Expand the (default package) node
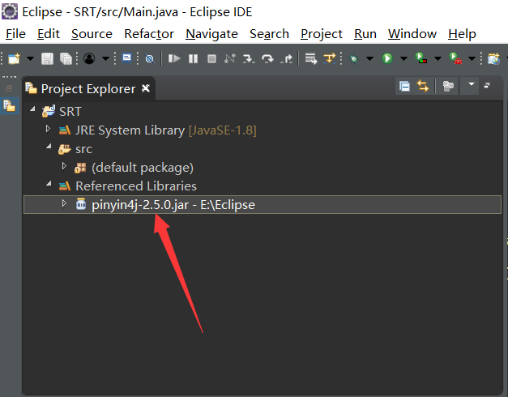This screenshot has height=397, width=508. click(x=64, y=166)
